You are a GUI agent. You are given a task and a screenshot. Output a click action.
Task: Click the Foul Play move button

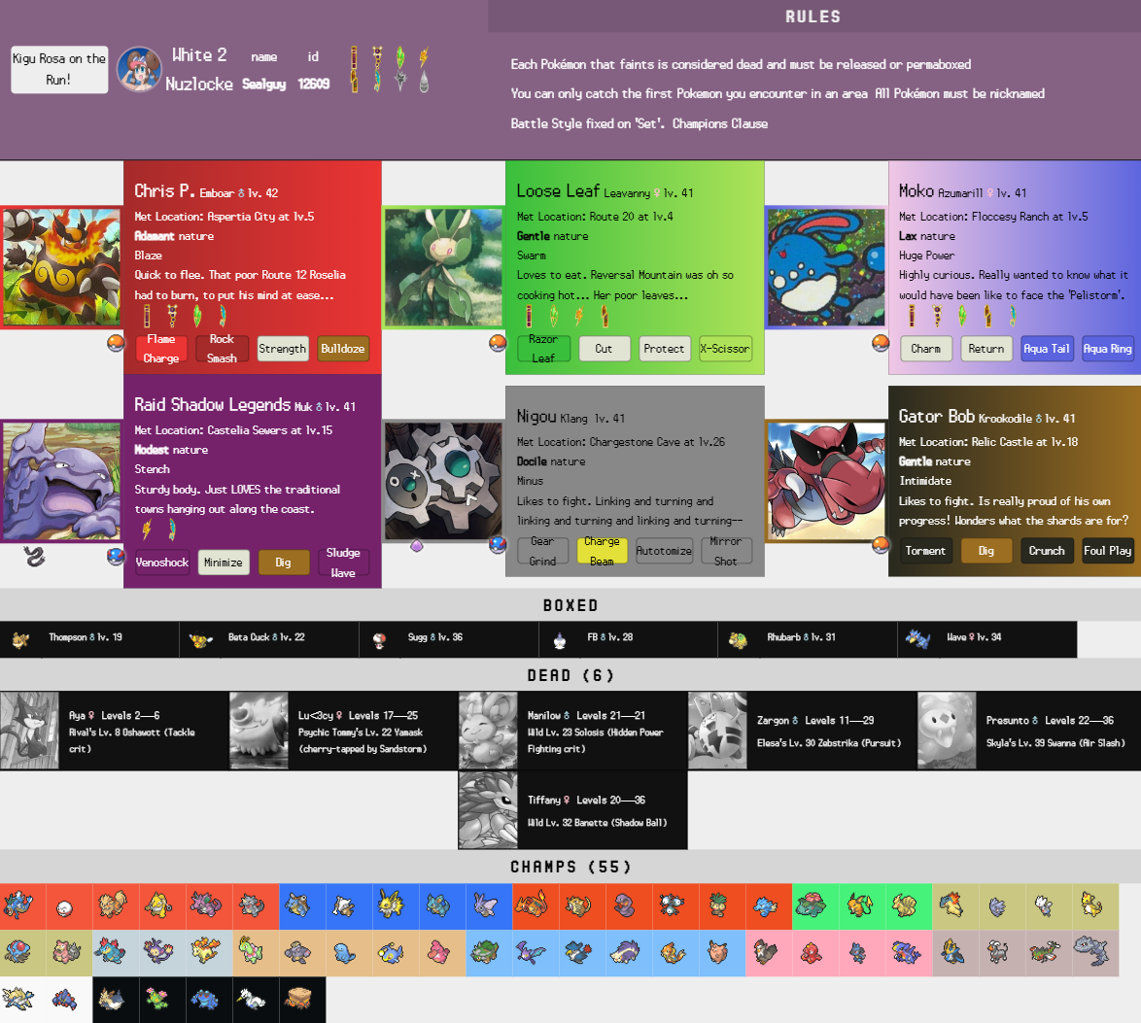tap(1108, 551)
